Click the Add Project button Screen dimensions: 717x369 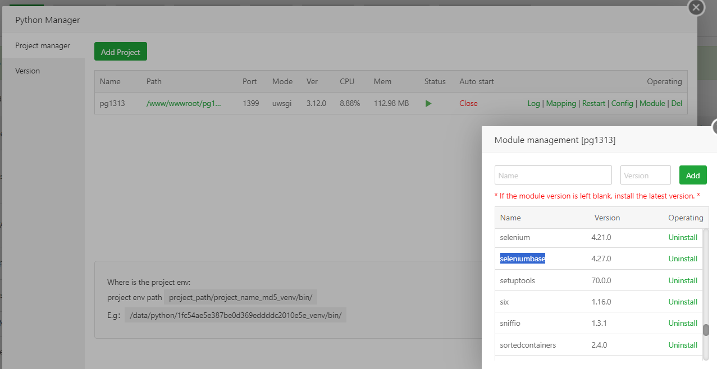click(x=120, y=52)
